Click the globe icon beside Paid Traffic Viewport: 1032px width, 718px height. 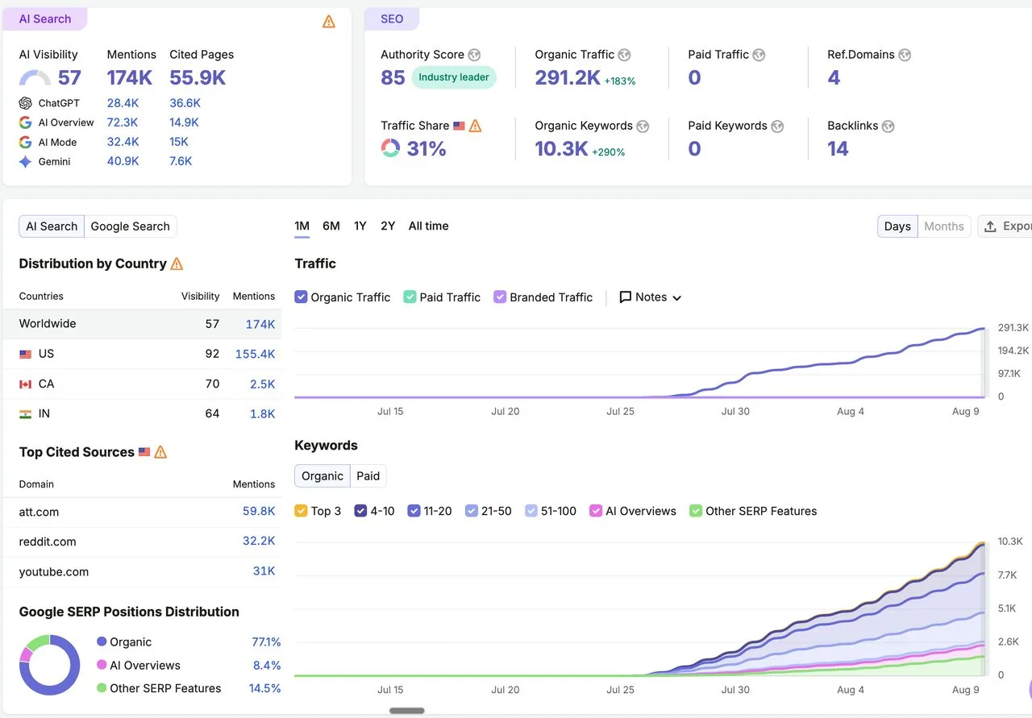coord(759,55)
